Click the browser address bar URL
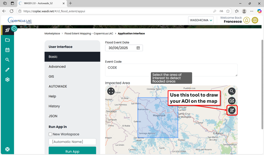 click(x=54, y=11)
